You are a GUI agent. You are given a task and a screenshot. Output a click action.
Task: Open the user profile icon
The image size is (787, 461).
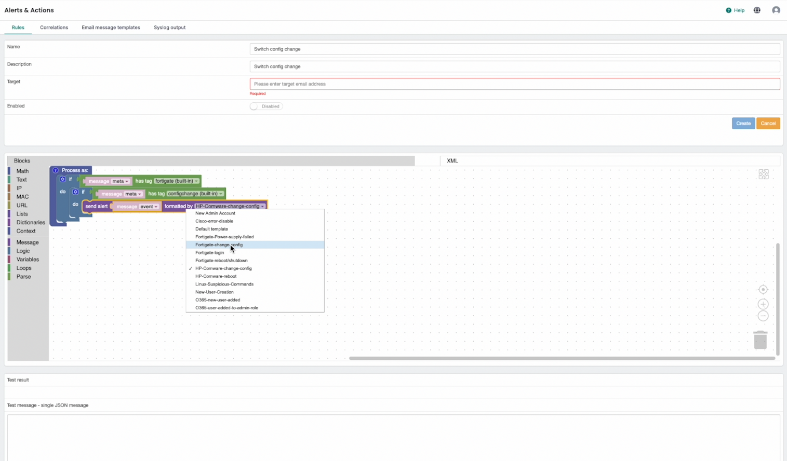[776, 10]
